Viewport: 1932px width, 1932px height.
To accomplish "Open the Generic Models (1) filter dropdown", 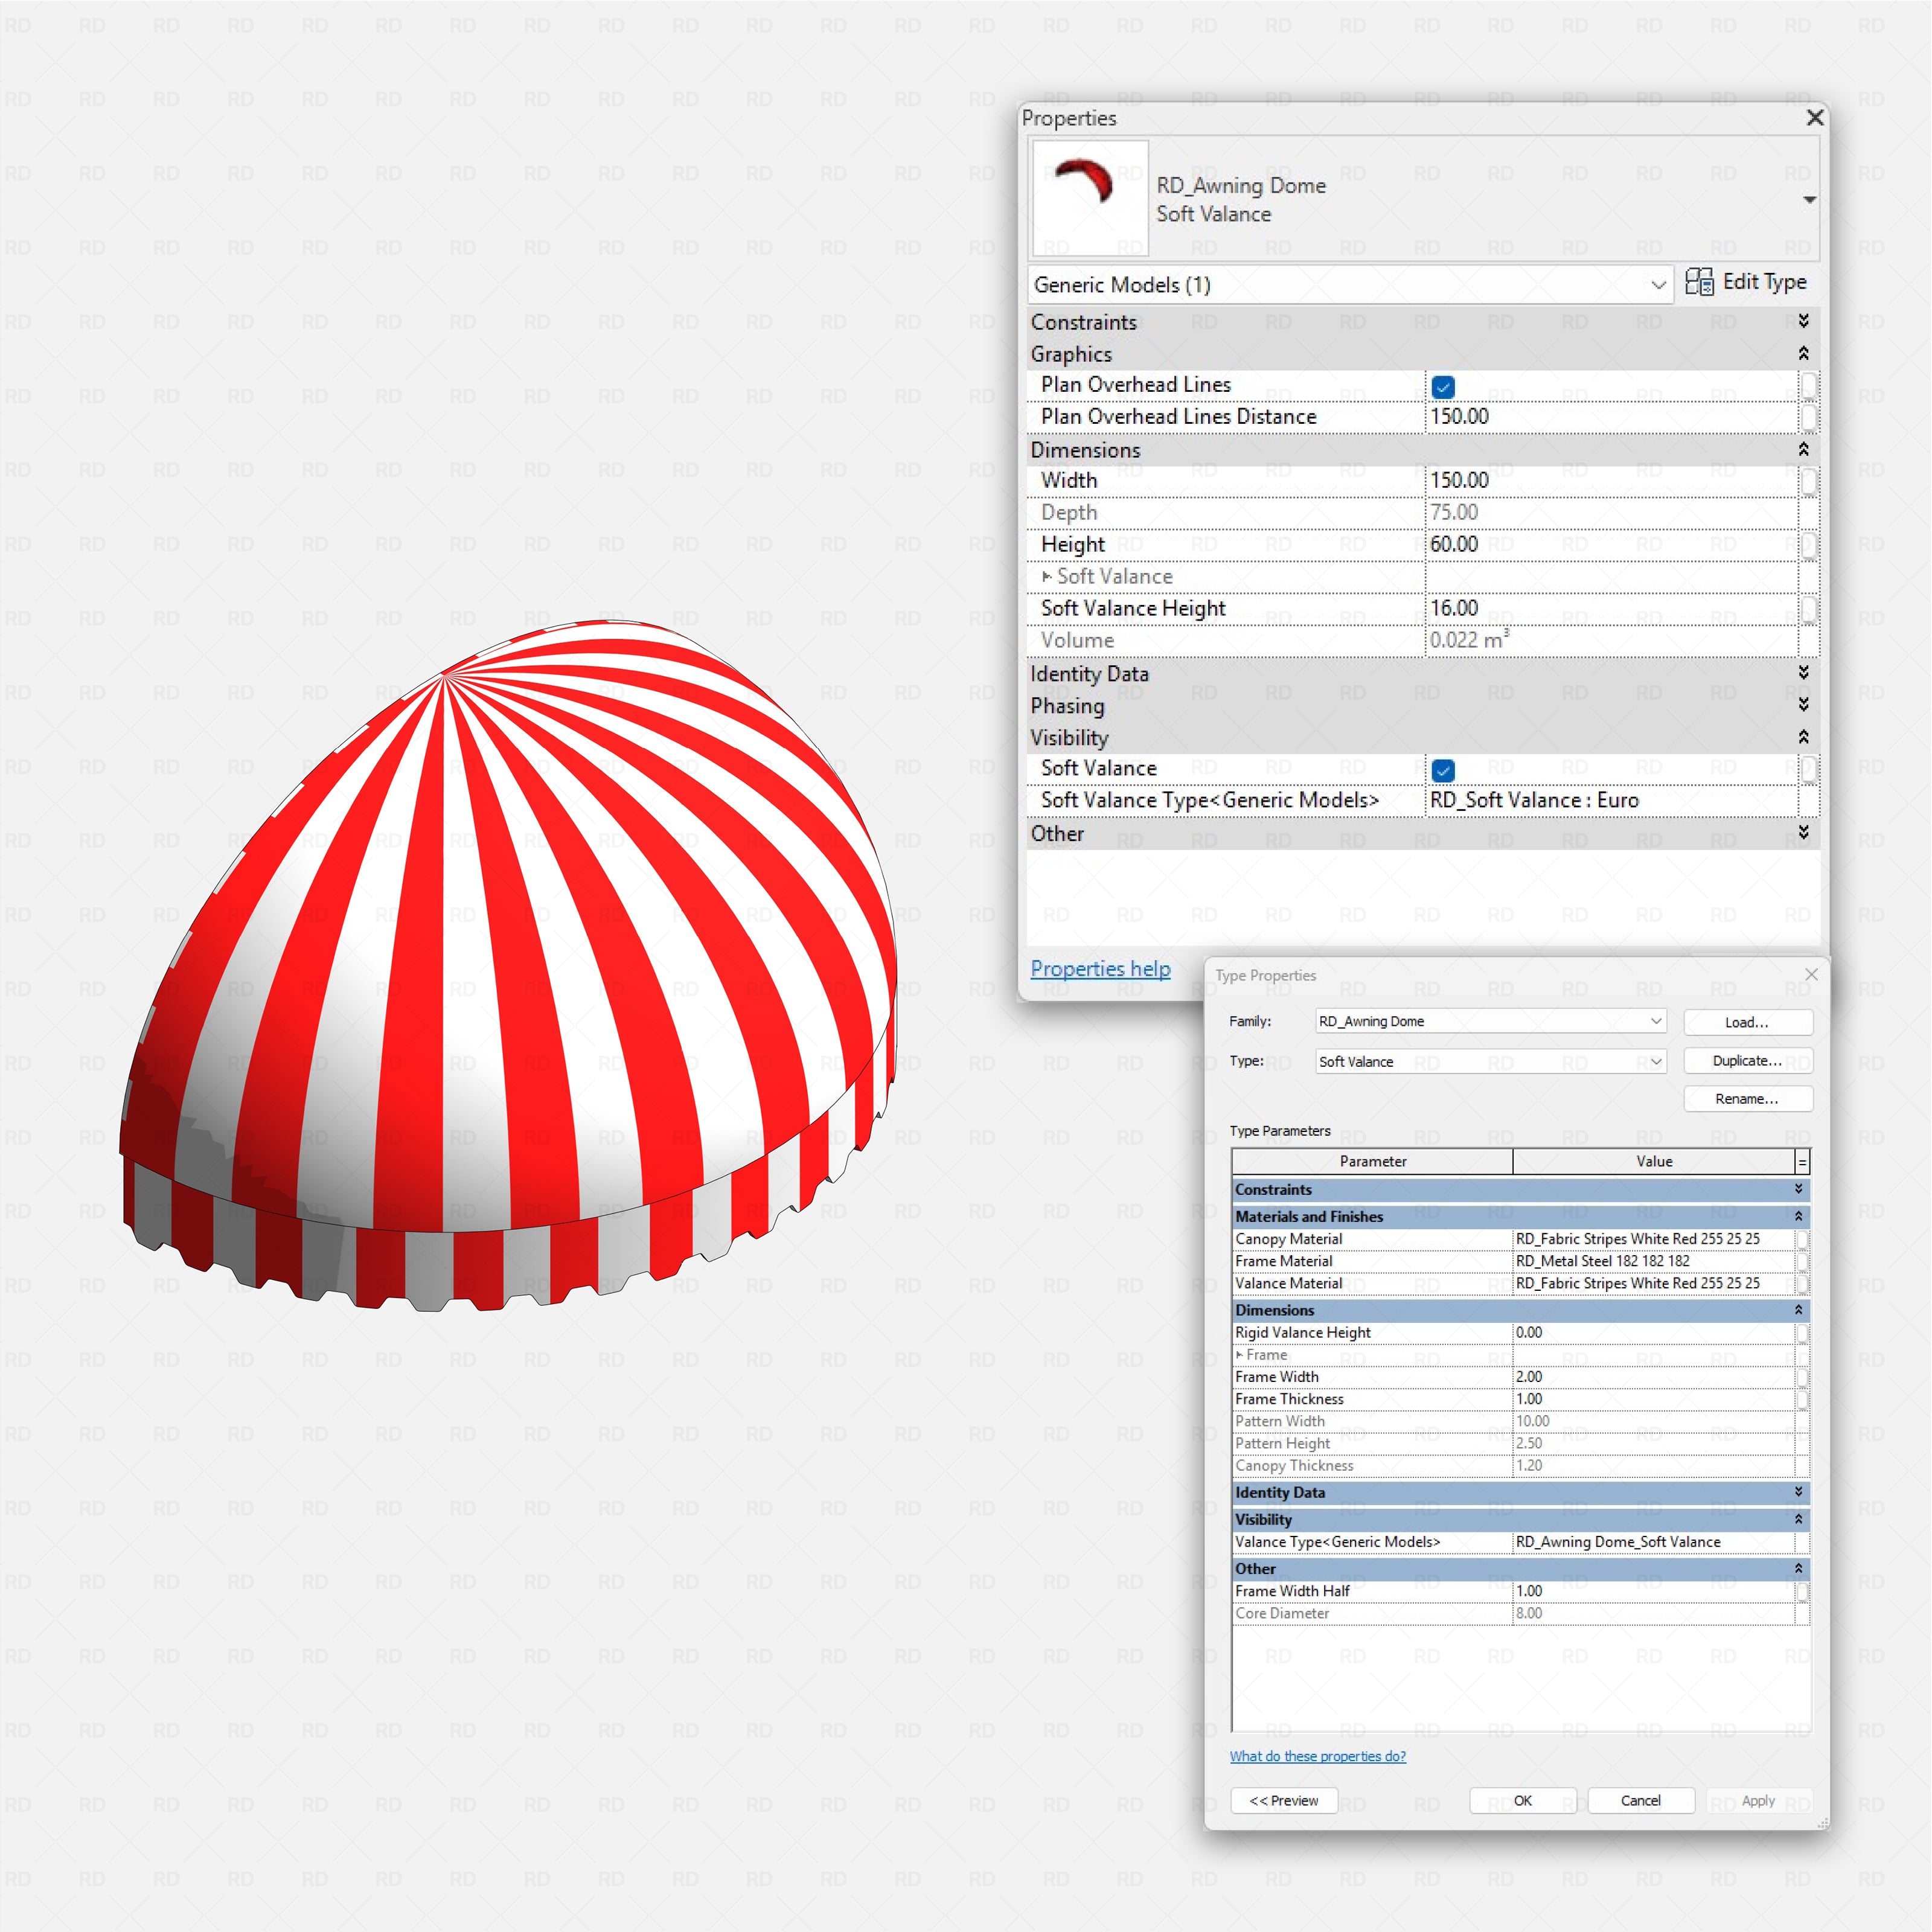I will pyautogui.click(x=1351, y=285).
